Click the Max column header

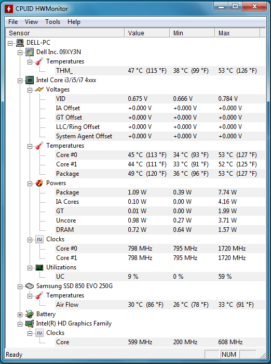tap(237, 33)
